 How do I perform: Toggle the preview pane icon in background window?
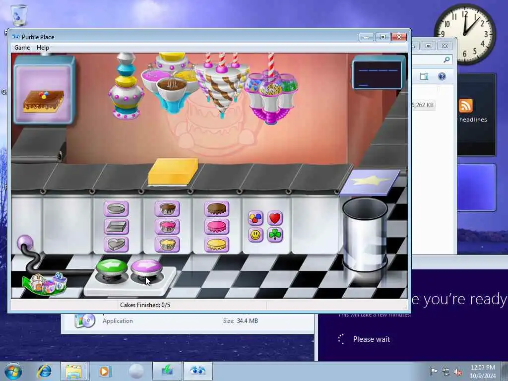click(424, 76)
